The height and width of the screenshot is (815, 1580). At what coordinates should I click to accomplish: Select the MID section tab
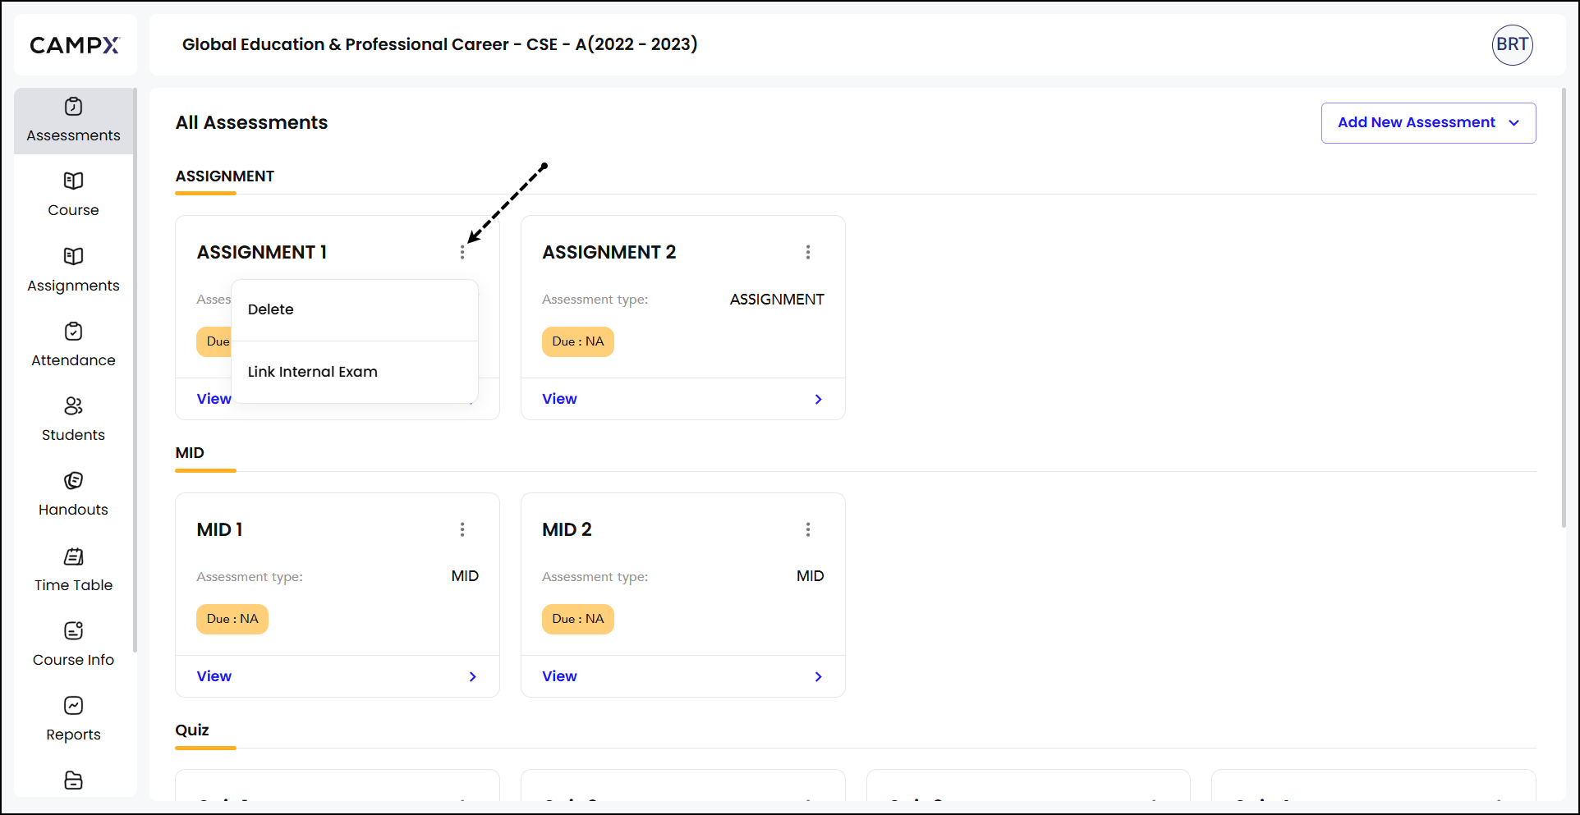coord(190,453)
